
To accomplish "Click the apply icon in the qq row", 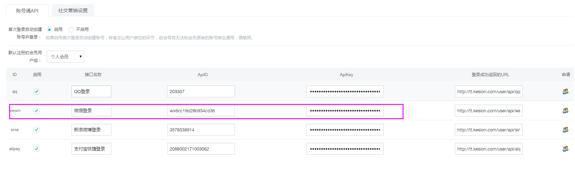I will pyautogui.click(x=565, y=91).
